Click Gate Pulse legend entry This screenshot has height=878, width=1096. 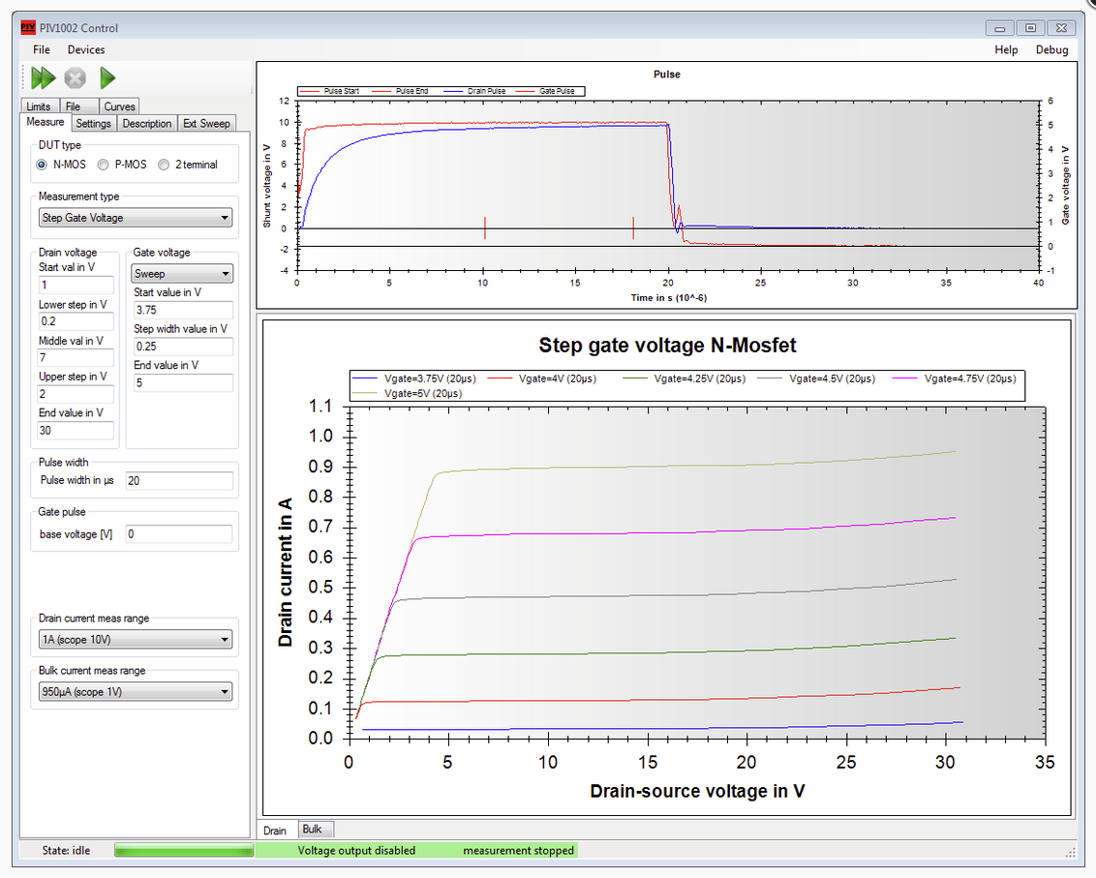545,91
